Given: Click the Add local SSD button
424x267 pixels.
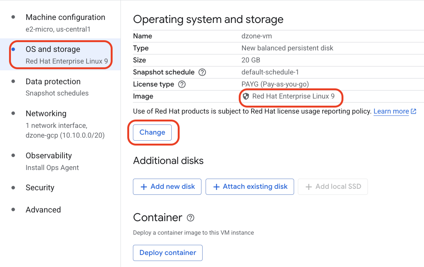Looking at the screenshot, I should point(332,187).
